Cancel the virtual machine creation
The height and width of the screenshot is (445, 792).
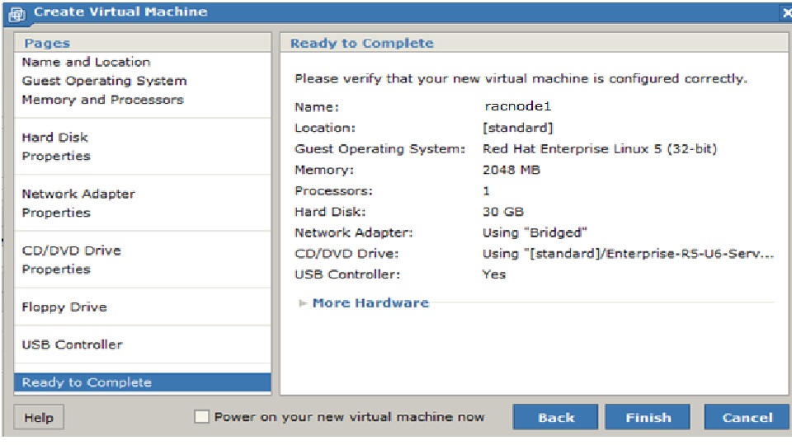[747, 417]
